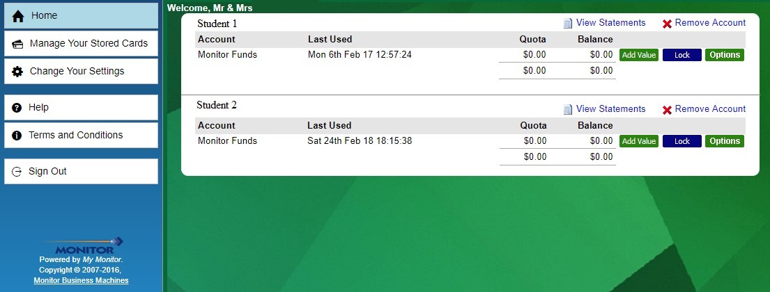Open Options for Student 1's account
This screenshot has width=770, height=292.
[x=725, y=55]
